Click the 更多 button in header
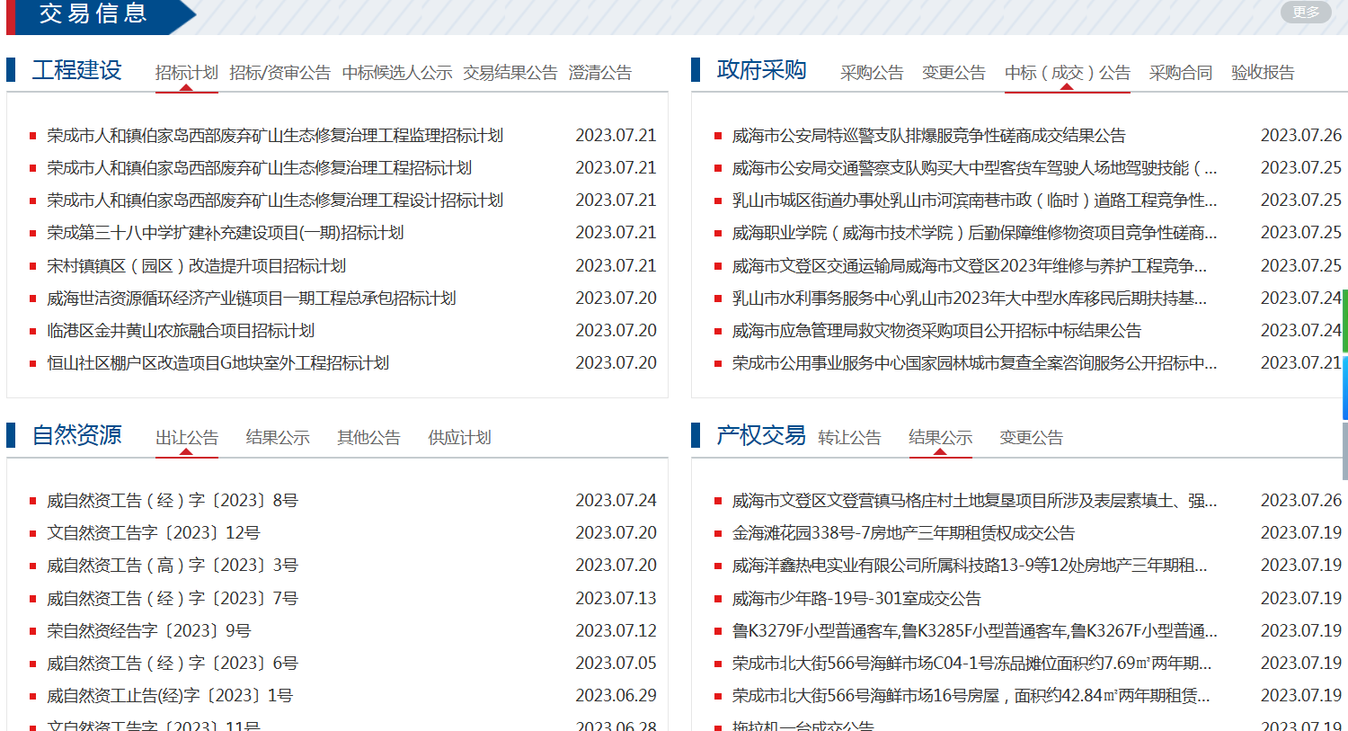 1305,12
